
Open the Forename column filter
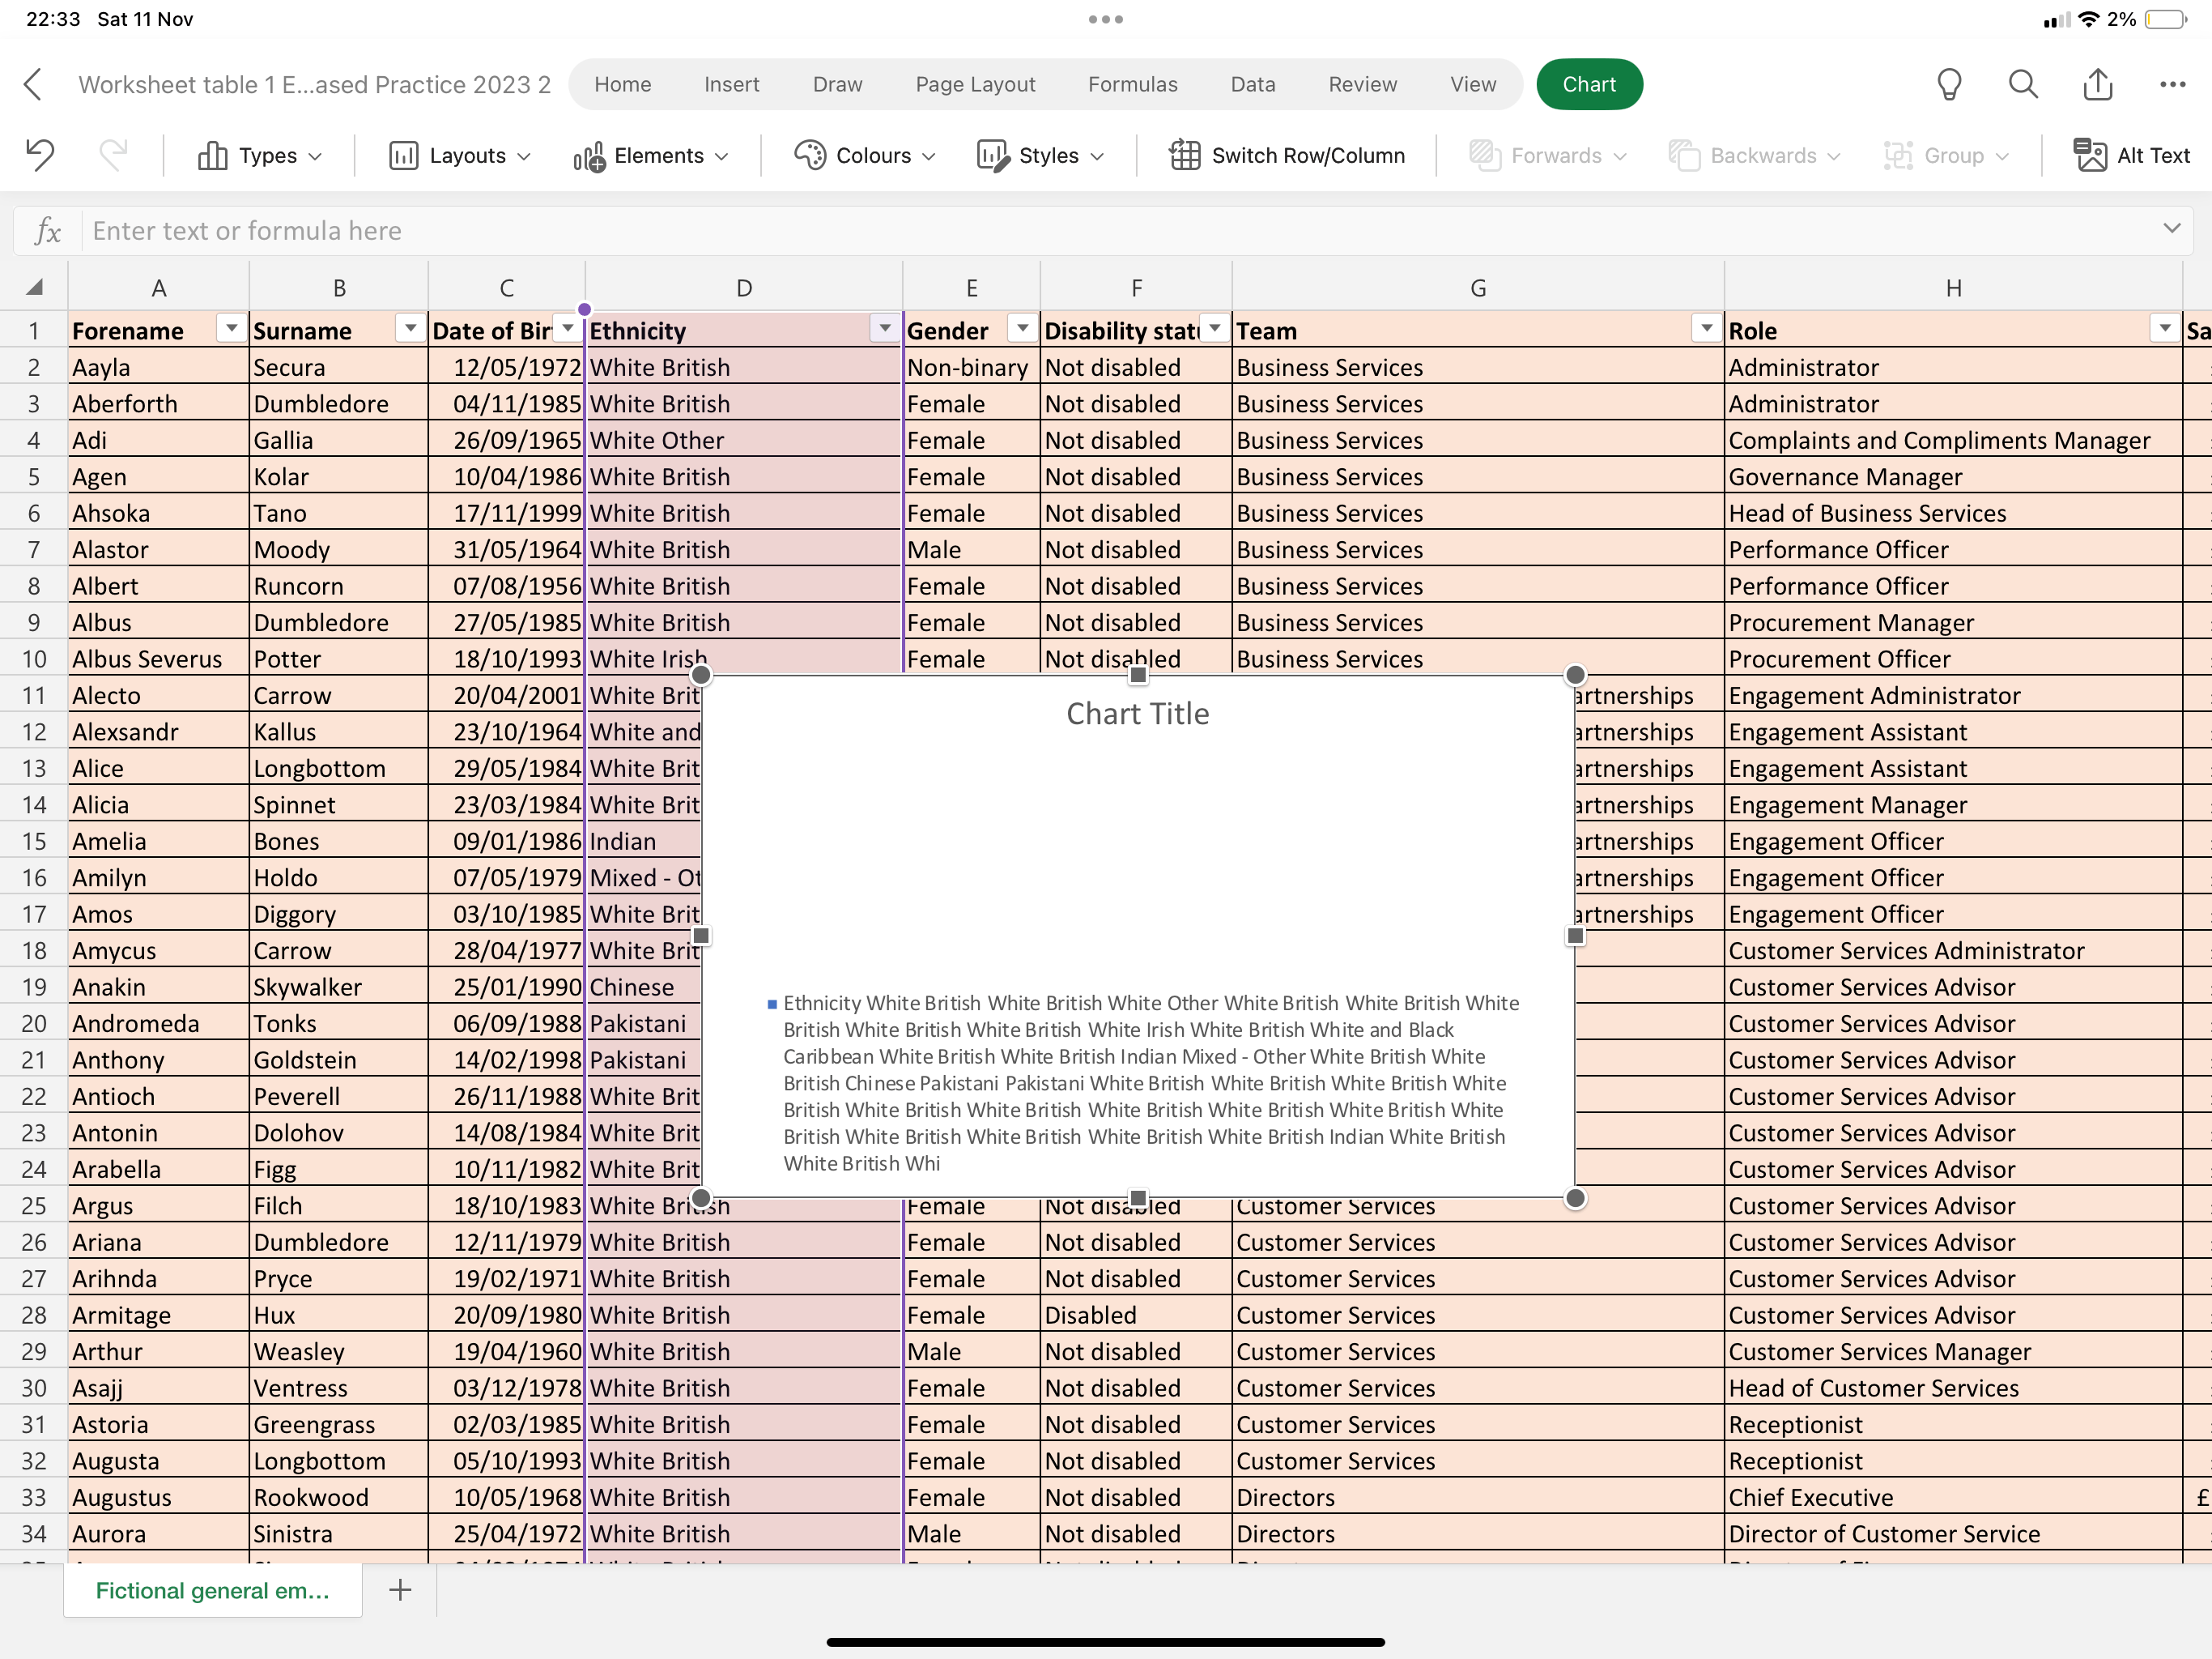click(x=231, y=328)
